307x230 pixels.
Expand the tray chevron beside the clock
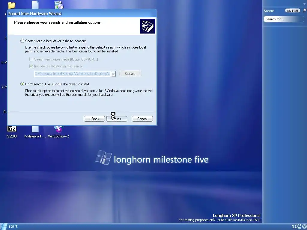pos(305,226)
